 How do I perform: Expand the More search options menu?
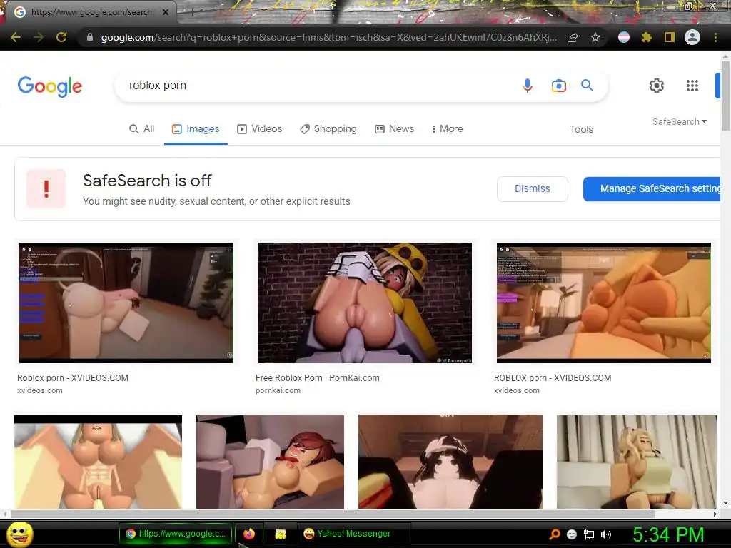click(x=447, y=129)
